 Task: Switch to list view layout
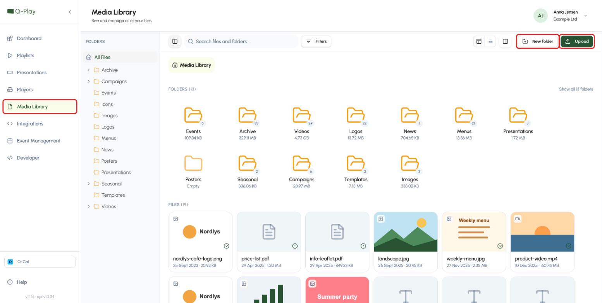[x=490, y=41]
